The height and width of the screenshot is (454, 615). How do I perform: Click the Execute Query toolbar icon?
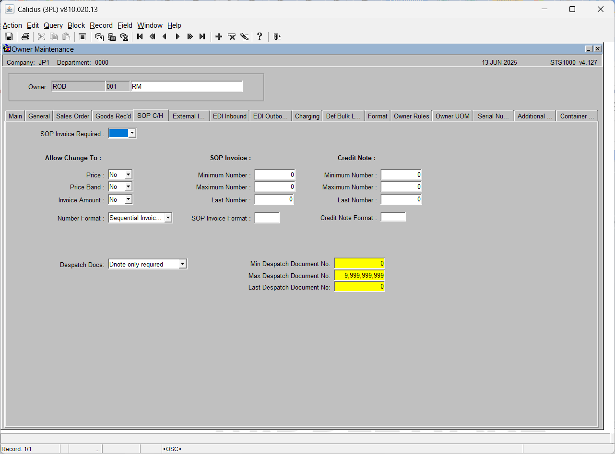point(112,36)
